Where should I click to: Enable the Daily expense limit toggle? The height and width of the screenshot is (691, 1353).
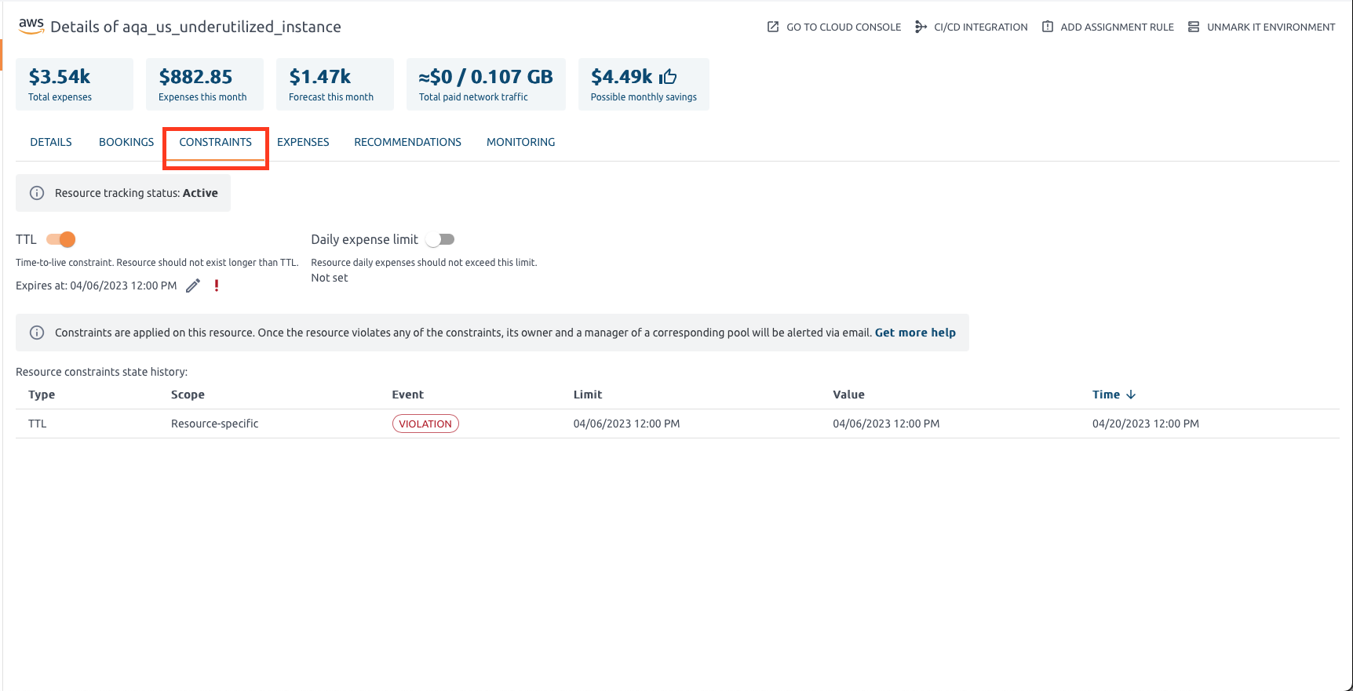pos(440,239)
